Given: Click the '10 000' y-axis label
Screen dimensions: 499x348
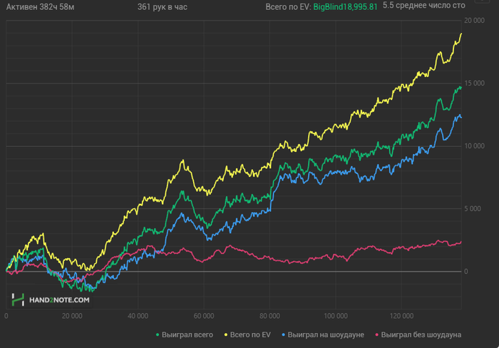Looking at the screenshot, I should pos(474,145).
